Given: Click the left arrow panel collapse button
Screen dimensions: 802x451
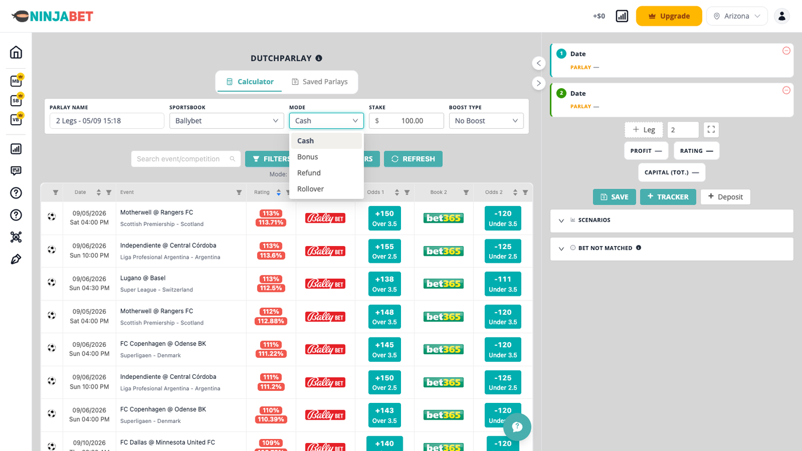Looking at the screenshot, I should point(538,63).
